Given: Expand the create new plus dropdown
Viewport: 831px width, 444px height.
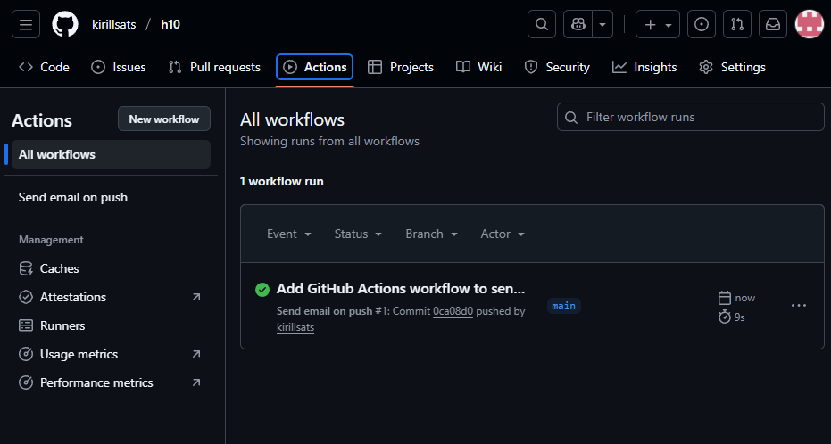Looking at the screenshot, I should pyautogui.click(x=658, y=24).
